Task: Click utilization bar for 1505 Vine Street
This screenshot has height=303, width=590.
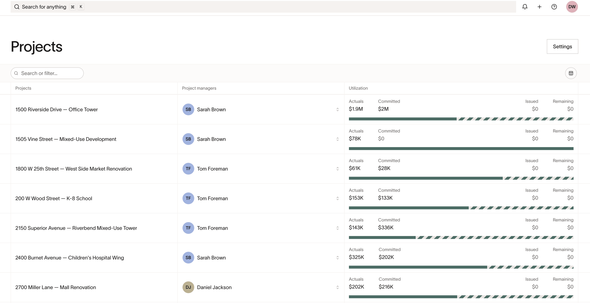Action: (x=461, y=149)
